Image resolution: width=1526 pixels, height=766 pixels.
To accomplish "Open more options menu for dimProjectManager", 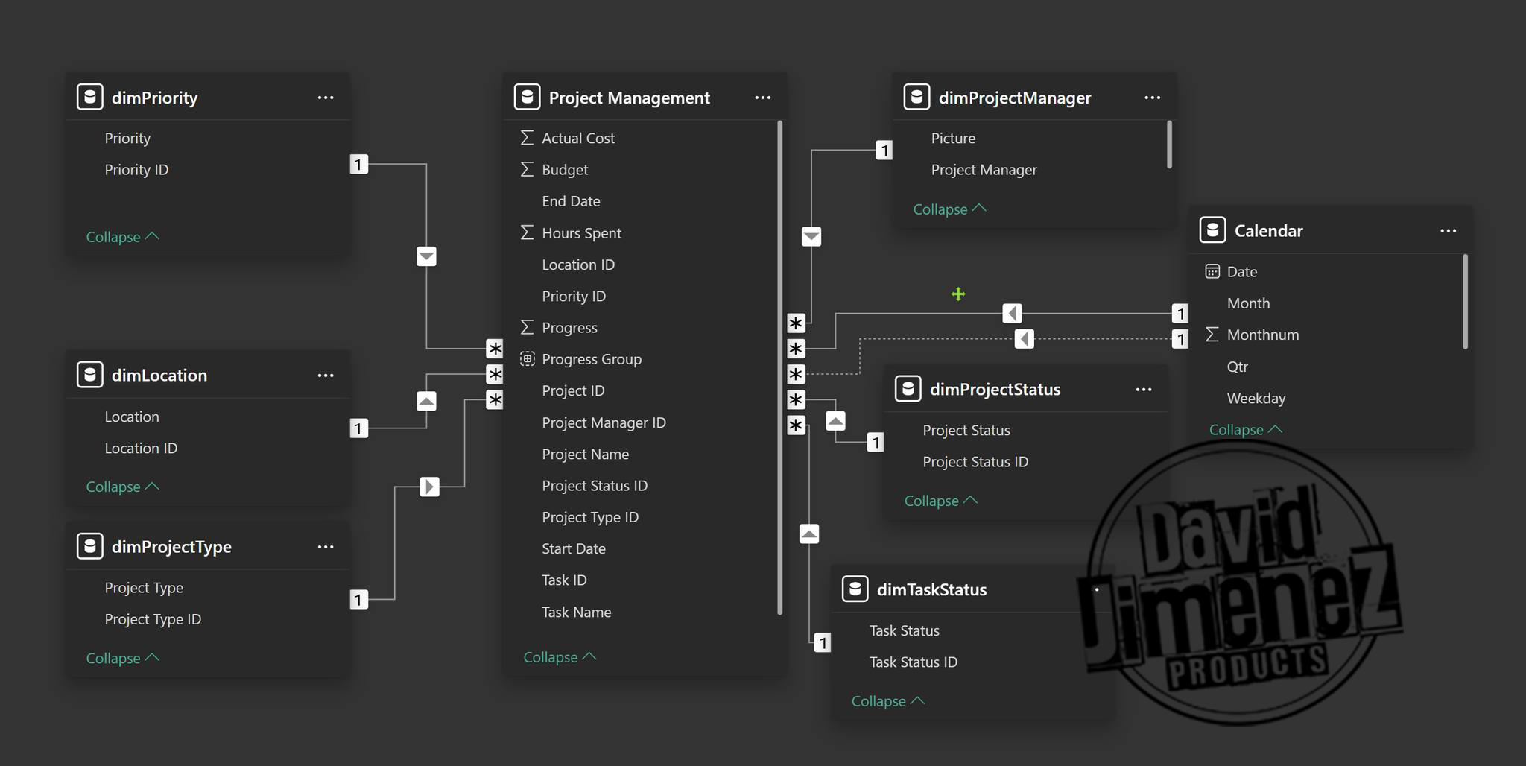I will tap(1152, 98).
